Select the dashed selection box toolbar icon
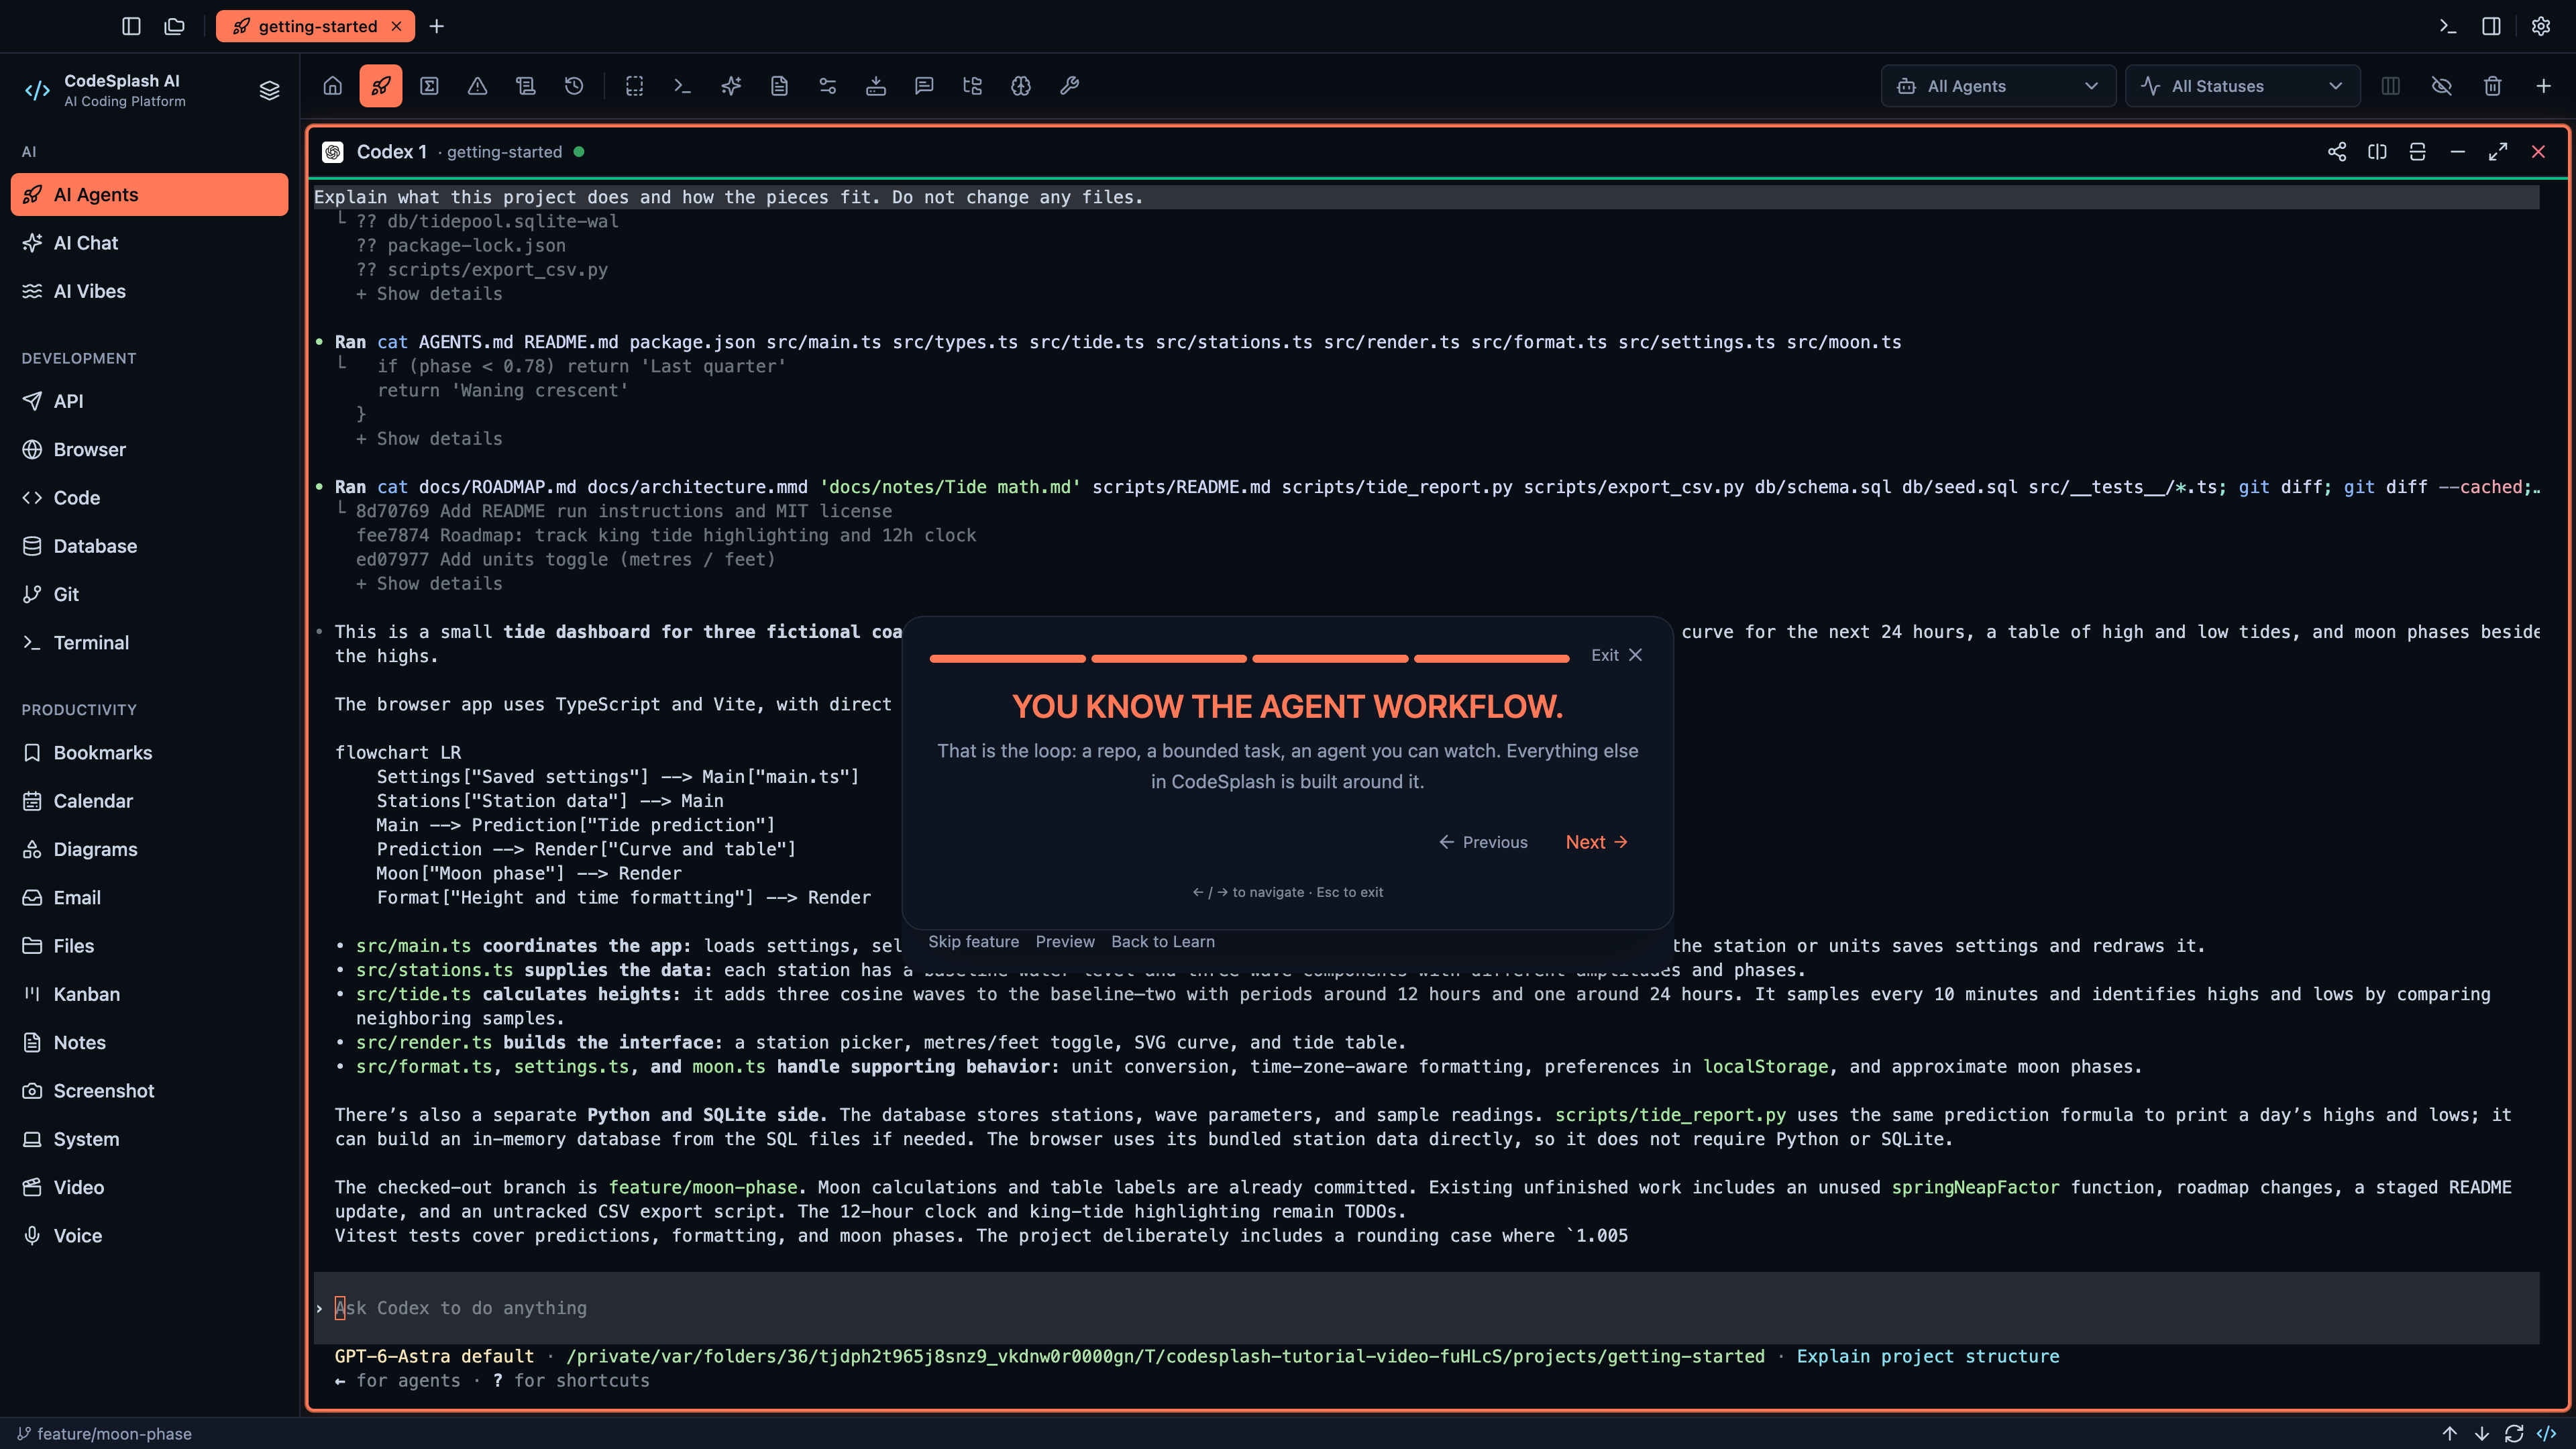This screenshot has height=1449, width=2576. (x=635, y=86)
